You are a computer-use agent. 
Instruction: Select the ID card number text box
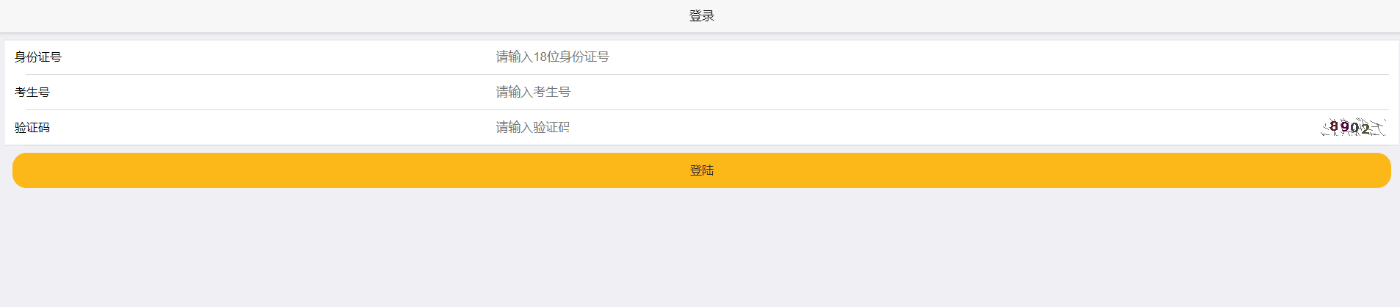click(x=942, y=57)
